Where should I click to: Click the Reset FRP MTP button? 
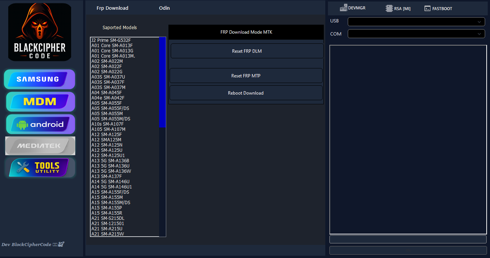click(246, 76)
